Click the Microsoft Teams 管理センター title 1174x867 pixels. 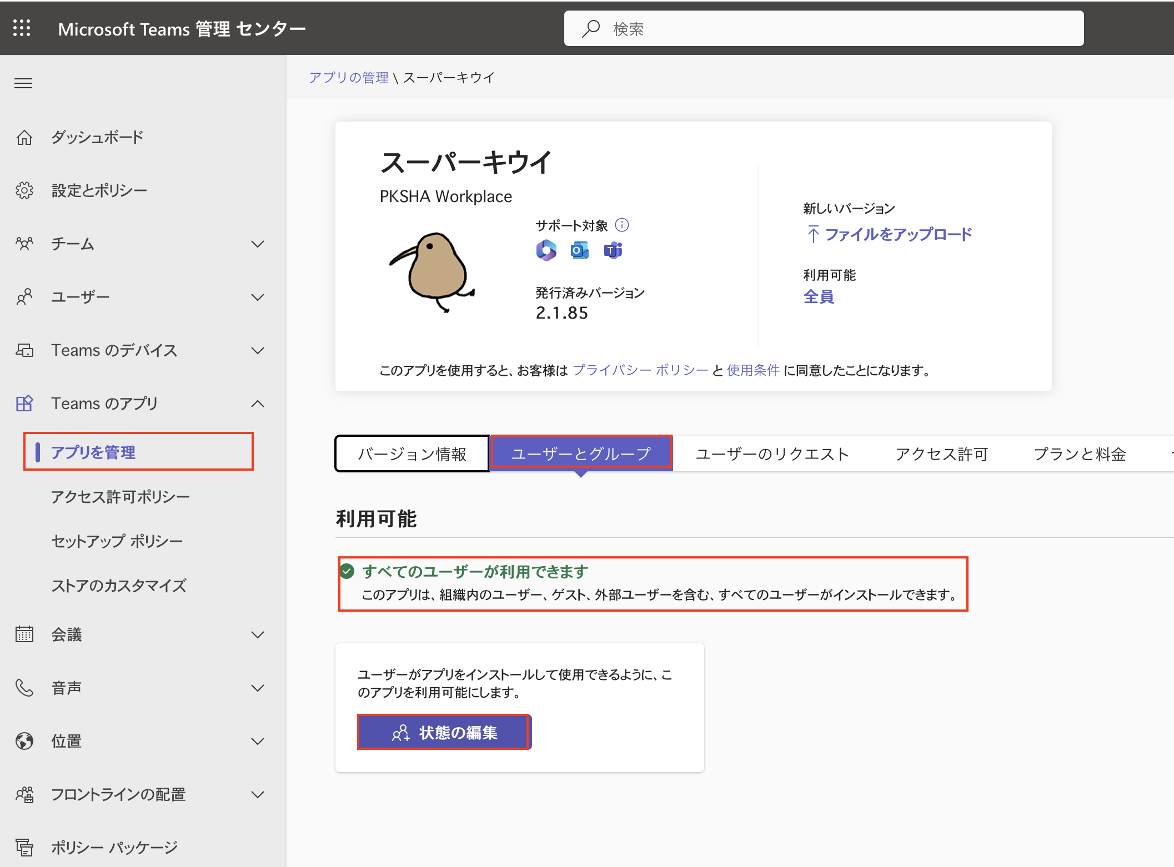[x=182, y=28]
